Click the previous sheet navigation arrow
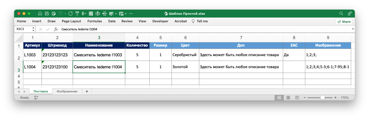This screenshot has width=369, height=119. tap(19, 92)
